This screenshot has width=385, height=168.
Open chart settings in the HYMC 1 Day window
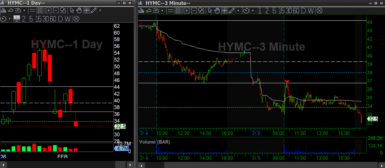pyautogui.click(x=3, y=10)
